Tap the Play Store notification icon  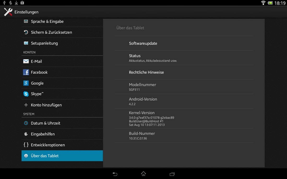tap(22, 3)
